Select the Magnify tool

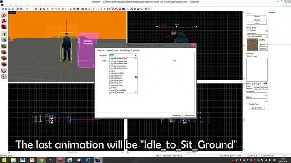[x=4, y=21]
